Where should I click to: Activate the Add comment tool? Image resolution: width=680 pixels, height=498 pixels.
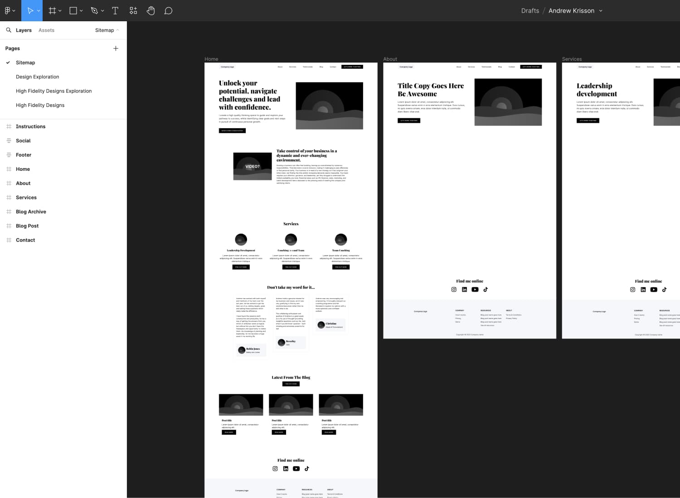point(168,10)
